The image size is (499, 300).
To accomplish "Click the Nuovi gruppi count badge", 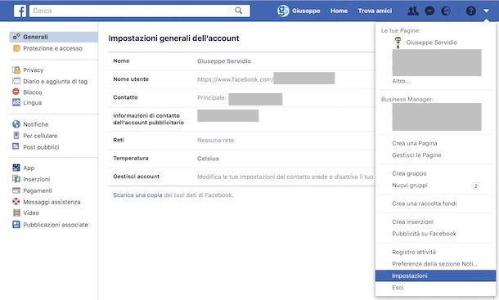I will [x=476, y=186].
